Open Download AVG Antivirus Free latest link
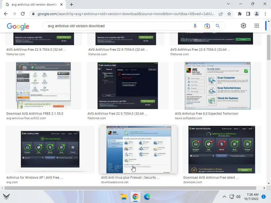The width and height of the screenshot is (271, 203). coord(211,177)
